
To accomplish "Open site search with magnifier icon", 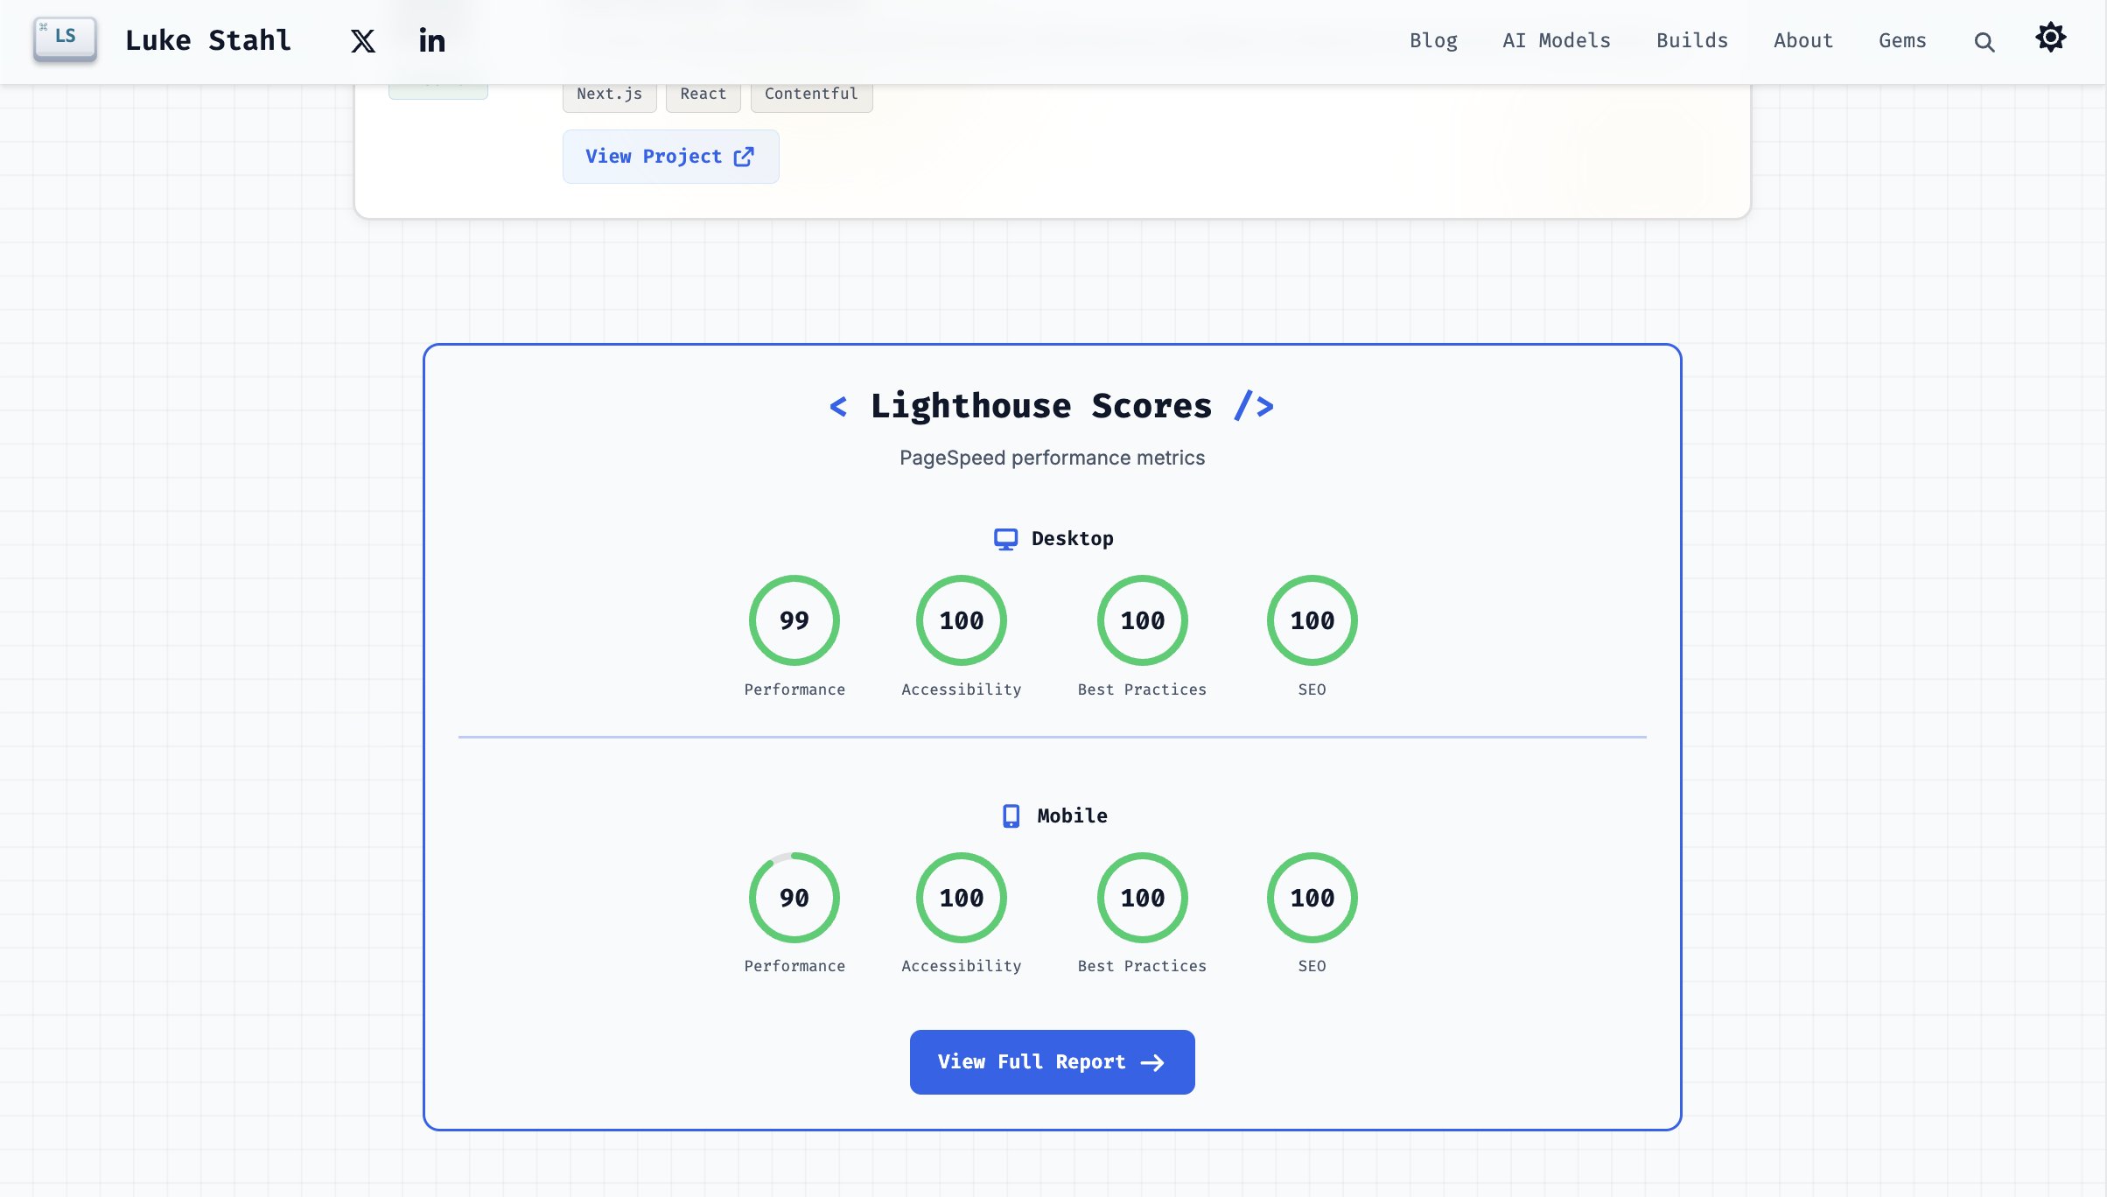I will tap(1984, 41).
